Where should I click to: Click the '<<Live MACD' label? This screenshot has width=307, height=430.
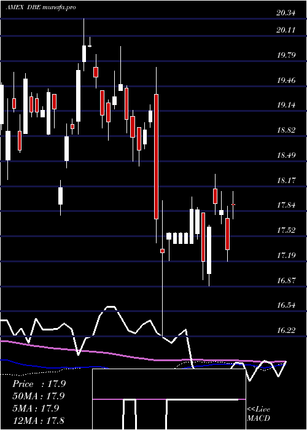click(x=258, y=413)
